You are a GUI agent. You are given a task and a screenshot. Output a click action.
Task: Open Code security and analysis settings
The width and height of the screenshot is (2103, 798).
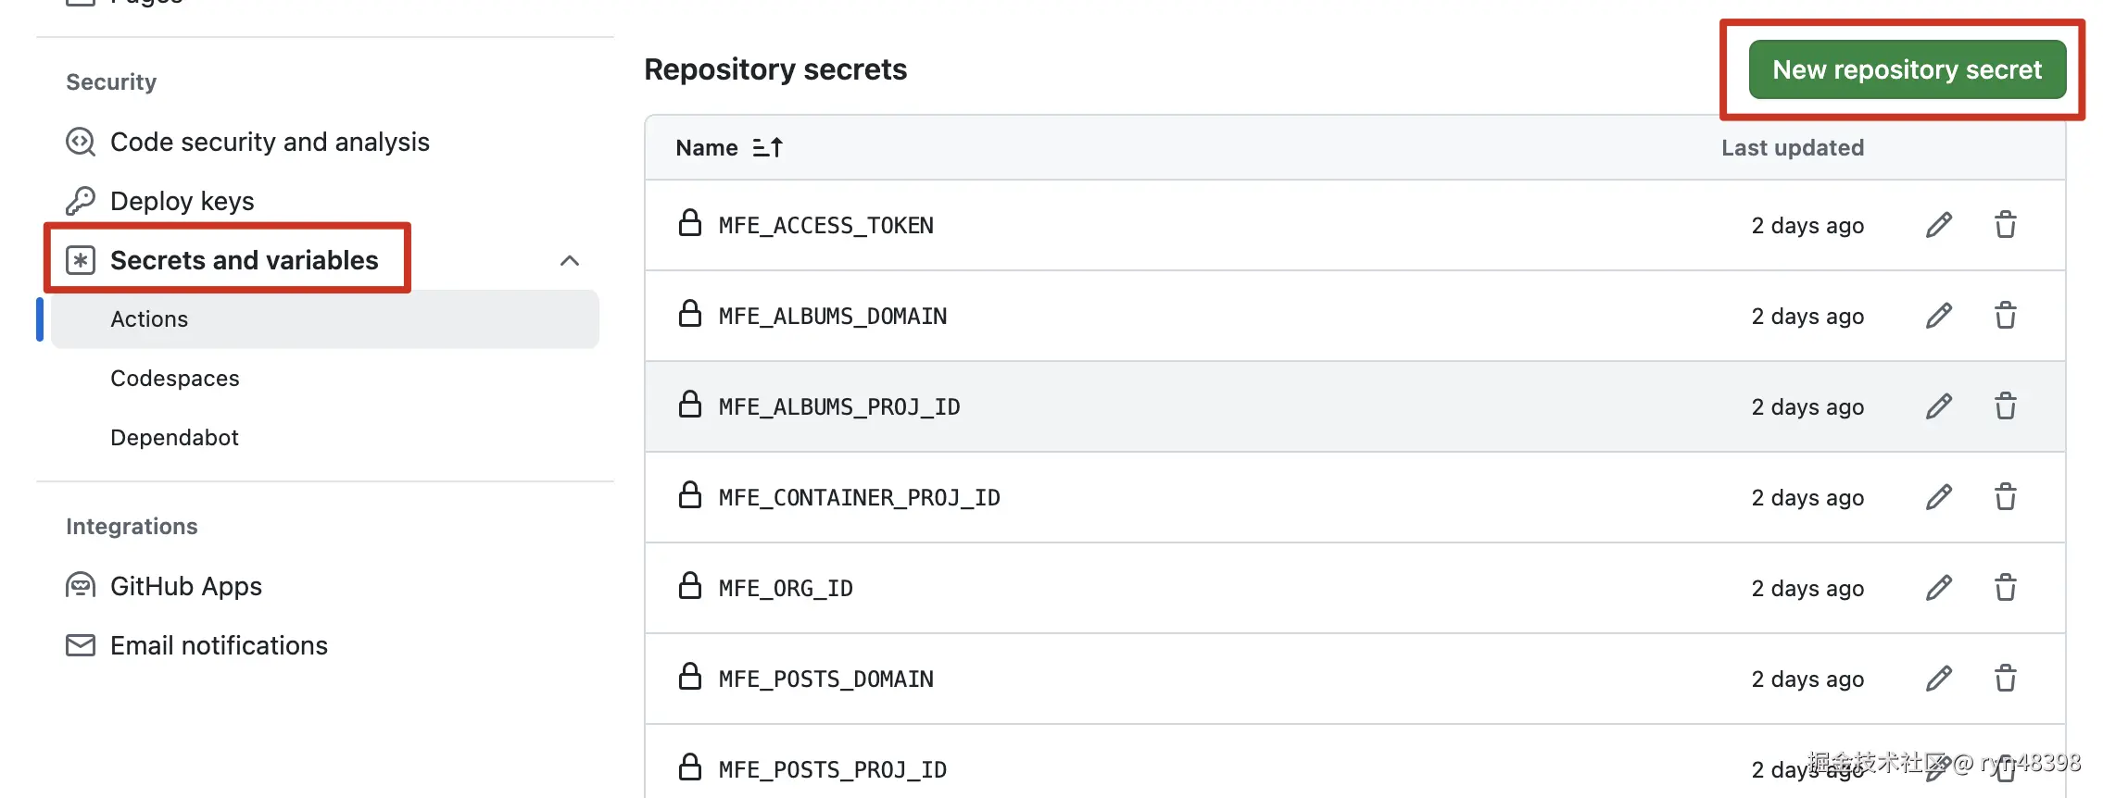269,142
